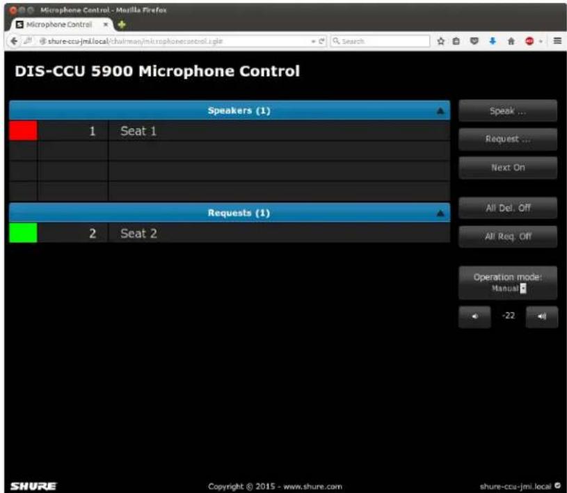
Task: Click the www.shure.com copyright text in the footer
Action: click(312, 487)
